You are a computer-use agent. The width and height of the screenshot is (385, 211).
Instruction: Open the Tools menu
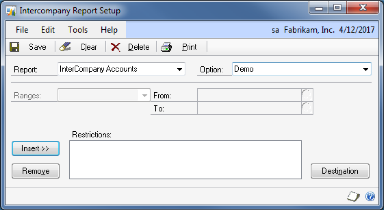78,30
